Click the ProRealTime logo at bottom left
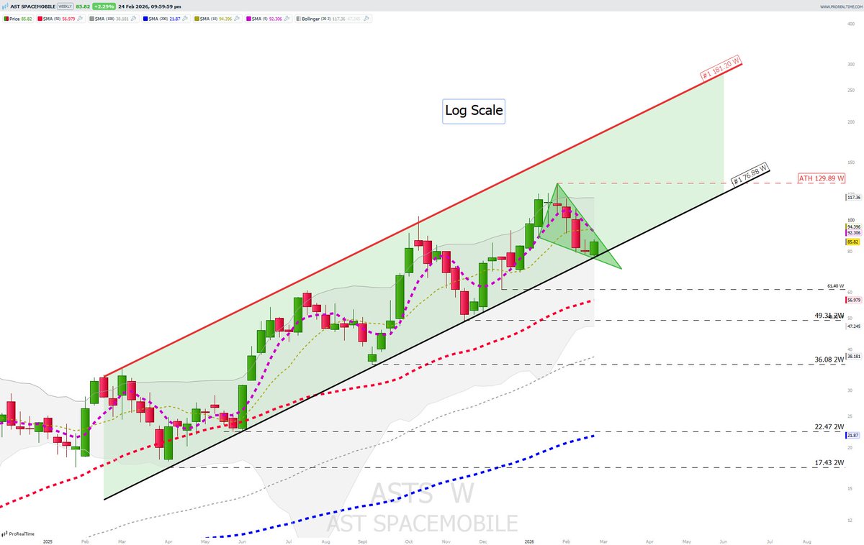 tap(19, 534)
